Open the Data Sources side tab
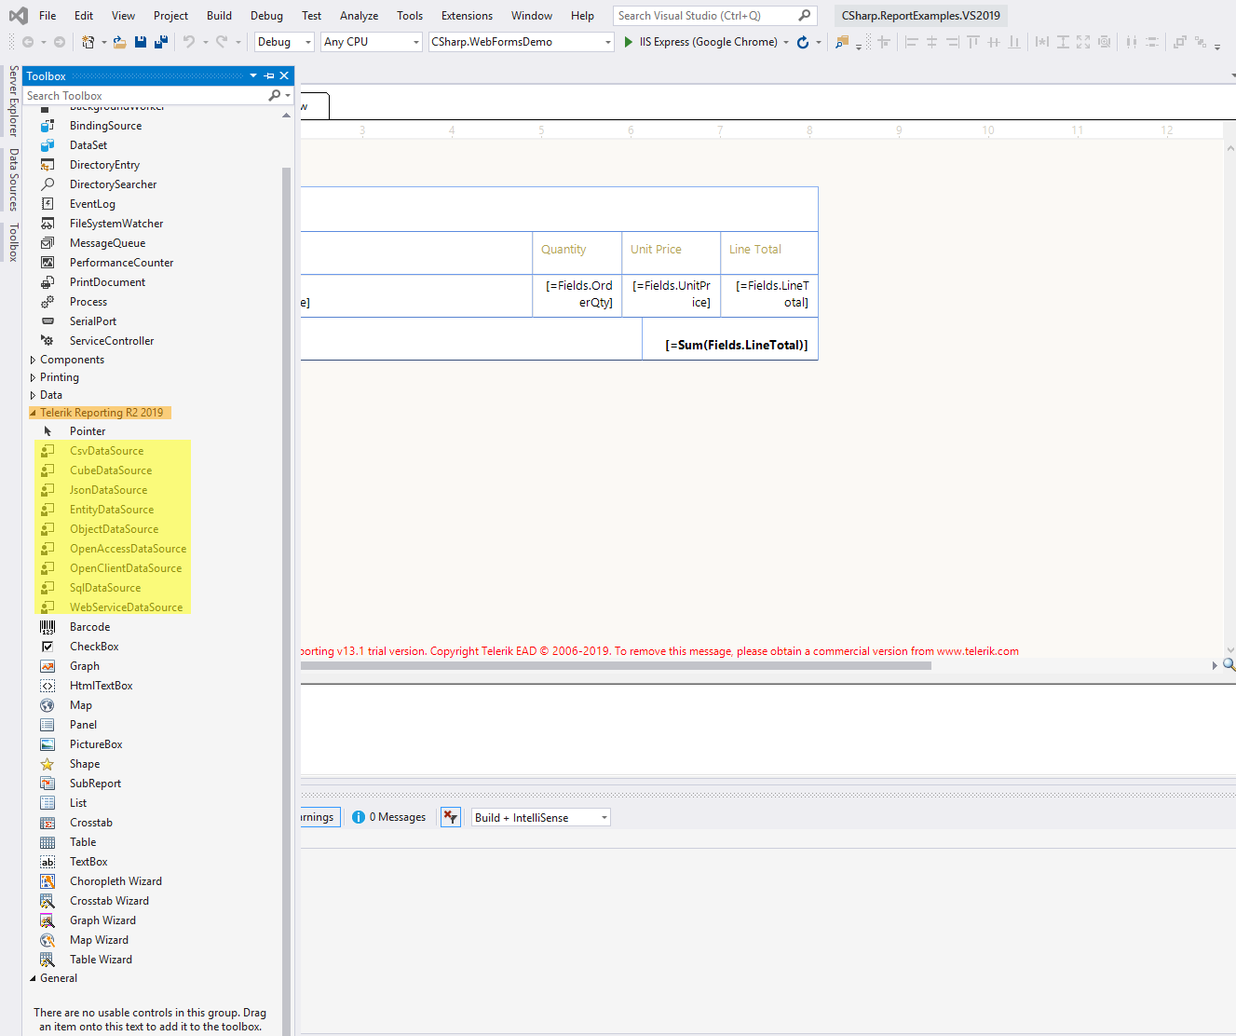Screen dimensions: 1236x1036 click(x=13, y=180)
